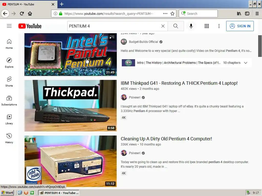Viewport: 262px width, 196px height.
Task: Click '336K views • 10 months ago' text
Action: 141,144
